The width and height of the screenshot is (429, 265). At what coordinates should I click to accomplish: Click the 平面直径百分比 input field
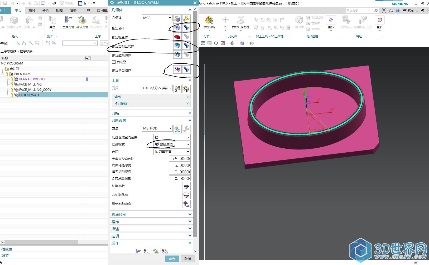click(180, 159)
